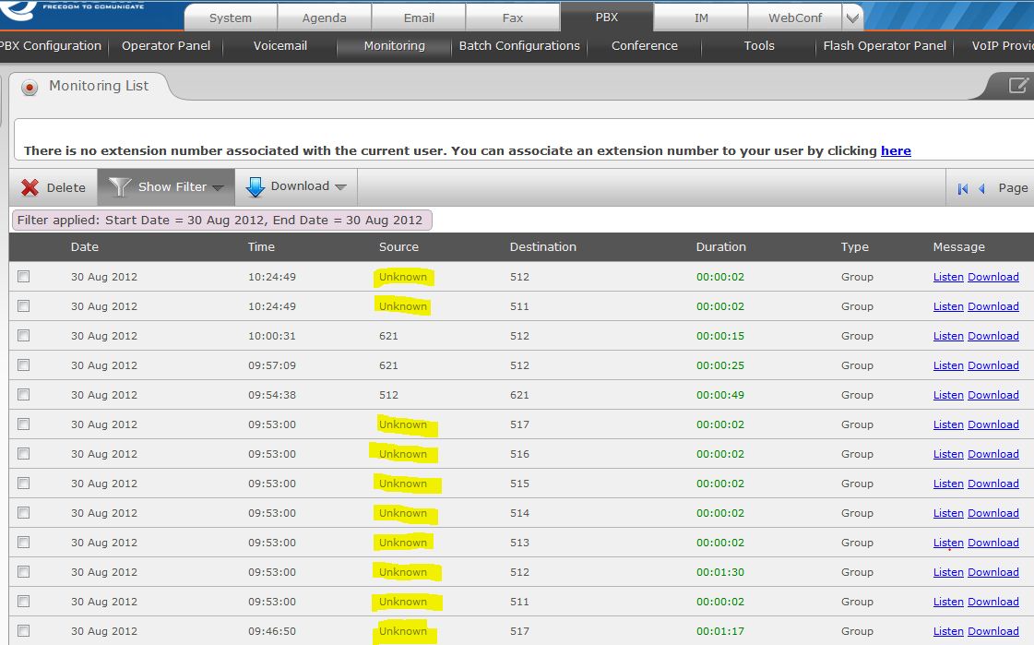Sort by the Duration column header
1034x645 pixels.
(720, 246)
